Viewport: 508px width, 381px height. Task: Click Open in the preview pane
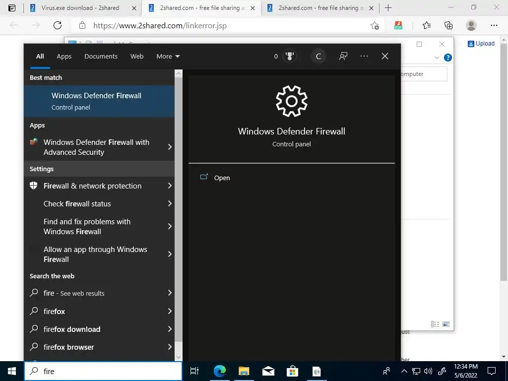click(x=222, y=178)
